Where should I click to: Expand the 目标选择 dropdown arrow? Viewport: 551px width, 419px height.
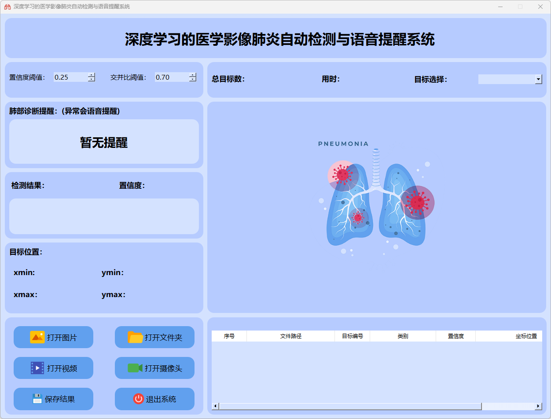click(x=538, y=79)
